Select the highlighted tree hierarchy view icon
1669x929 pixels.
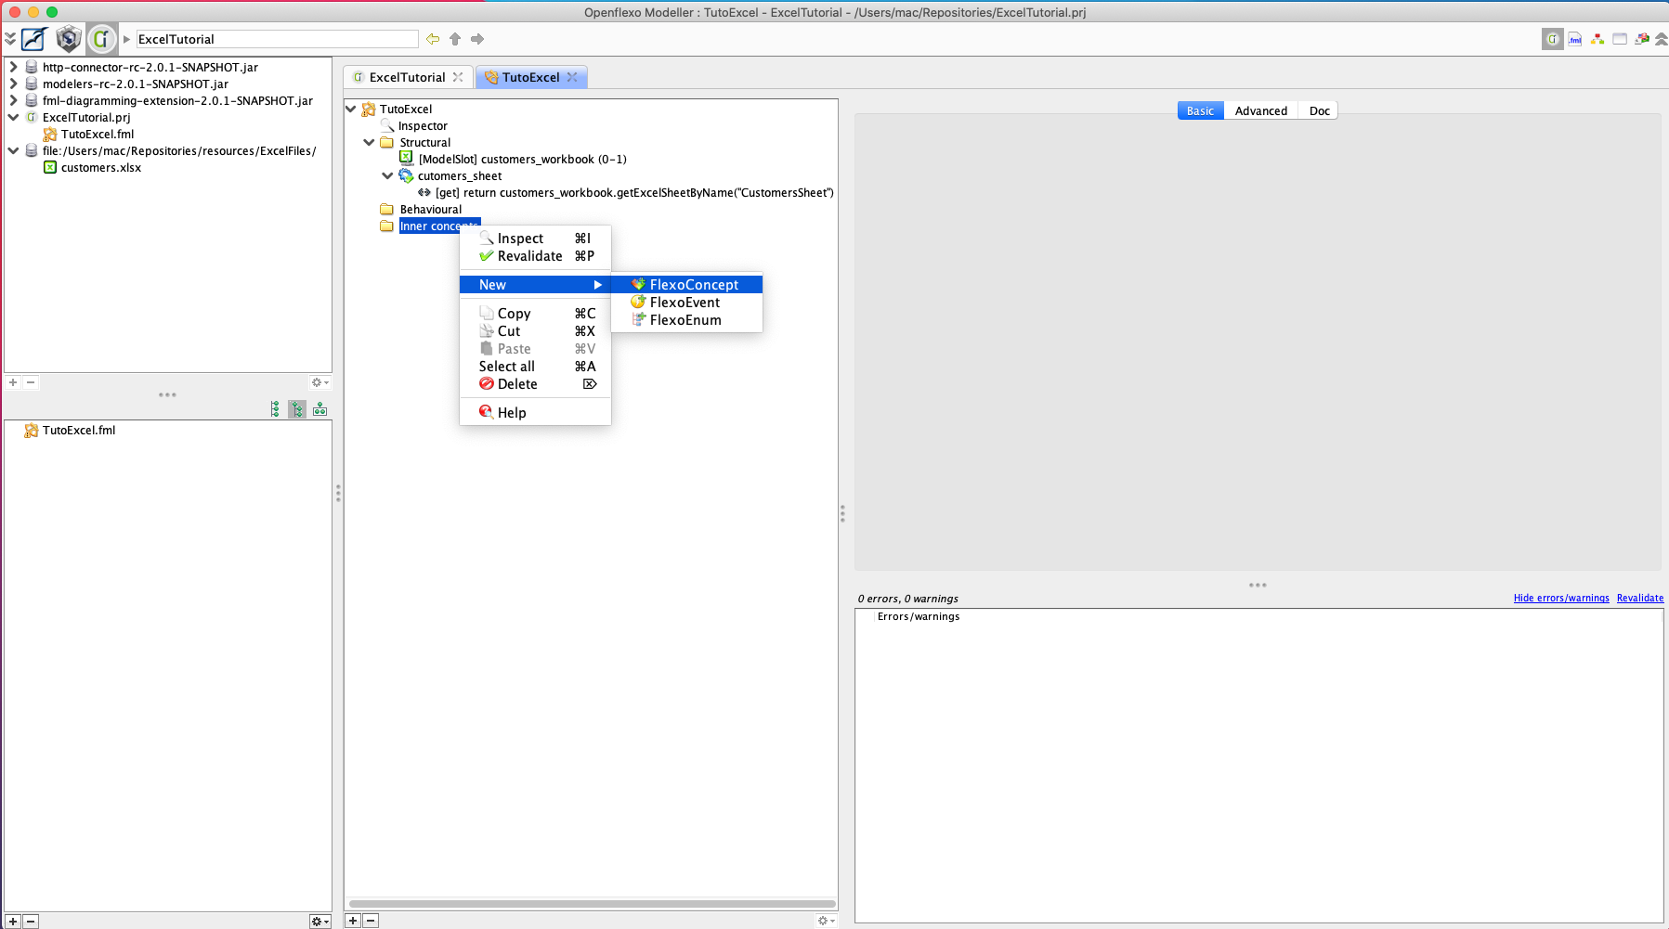297,409
